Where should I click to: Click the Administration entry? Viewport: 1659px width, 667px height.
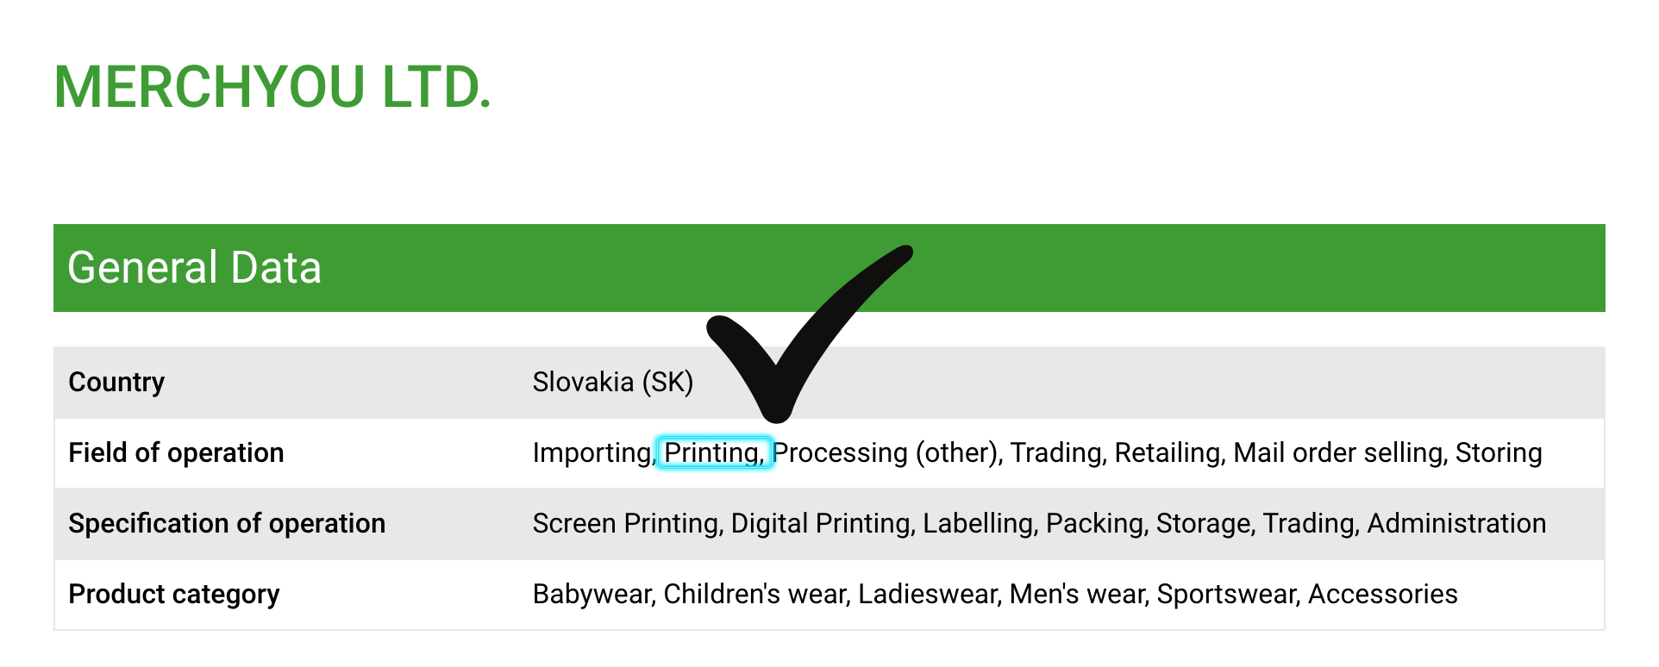pyautogui.click(x=1456, y=523)
